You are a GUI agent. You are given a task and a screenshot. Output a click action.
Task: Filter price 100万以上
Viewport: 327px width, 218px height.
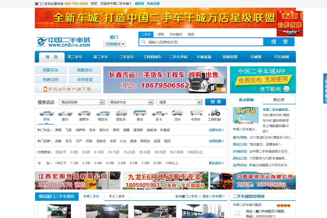pos(195,152)
